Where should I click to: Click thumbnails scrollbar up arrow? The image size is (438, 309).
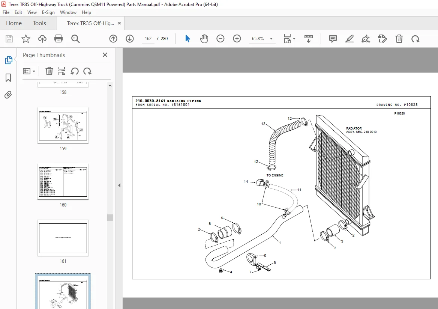coord(110,86)
